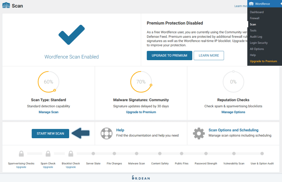The width and height of the screenshot is (282, 182).
Task: Click the LEARN MORE button
Action: [209, 55]
